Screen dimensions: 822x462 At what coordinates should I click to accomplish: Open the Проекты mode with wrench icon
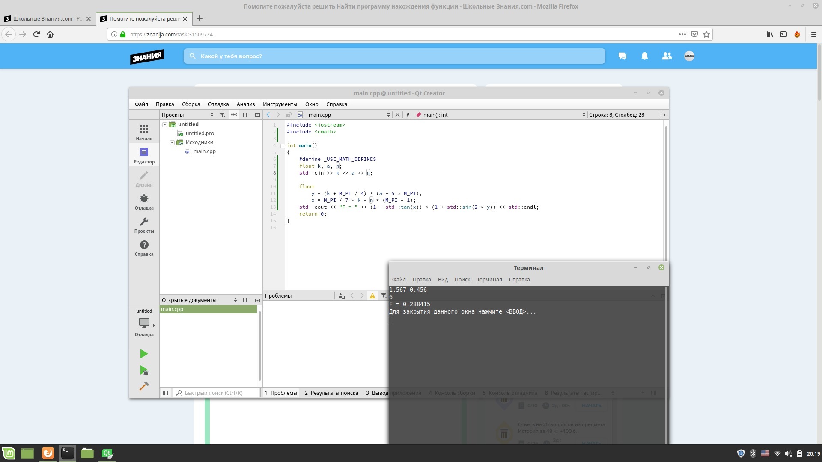click(x=144, y=225)
